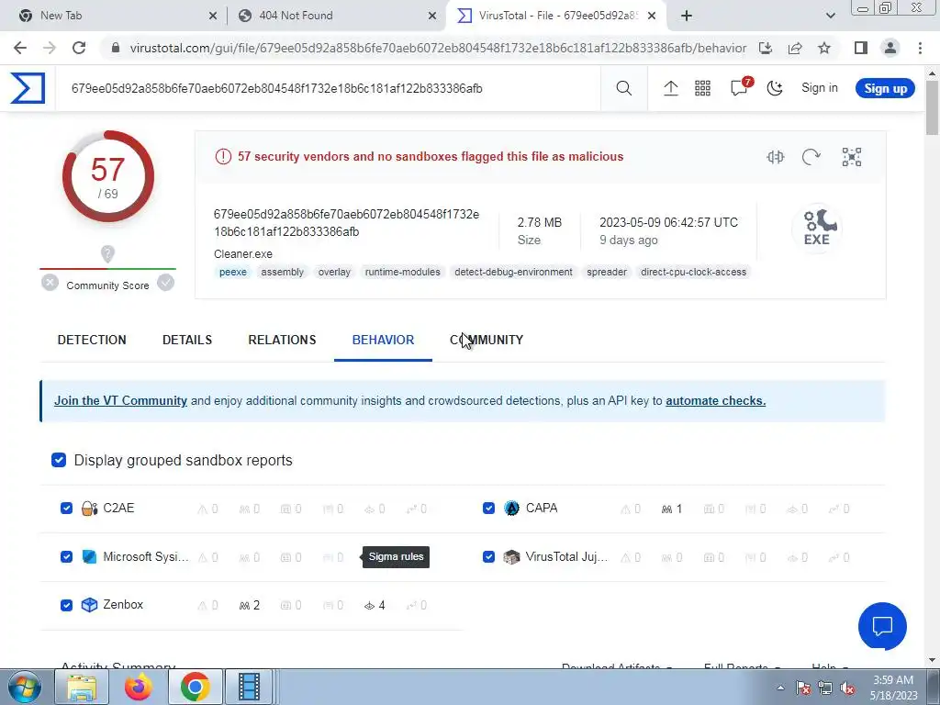The height and width of the screenshot is (705, 940).
Task: Click the Zenbox MITRE count 2
Action: 250,606
